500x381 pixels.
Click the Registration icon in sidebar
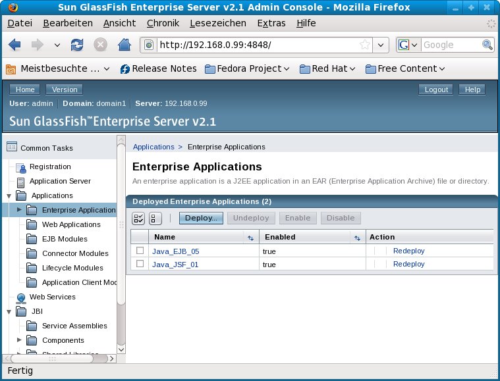pos(21,167)
